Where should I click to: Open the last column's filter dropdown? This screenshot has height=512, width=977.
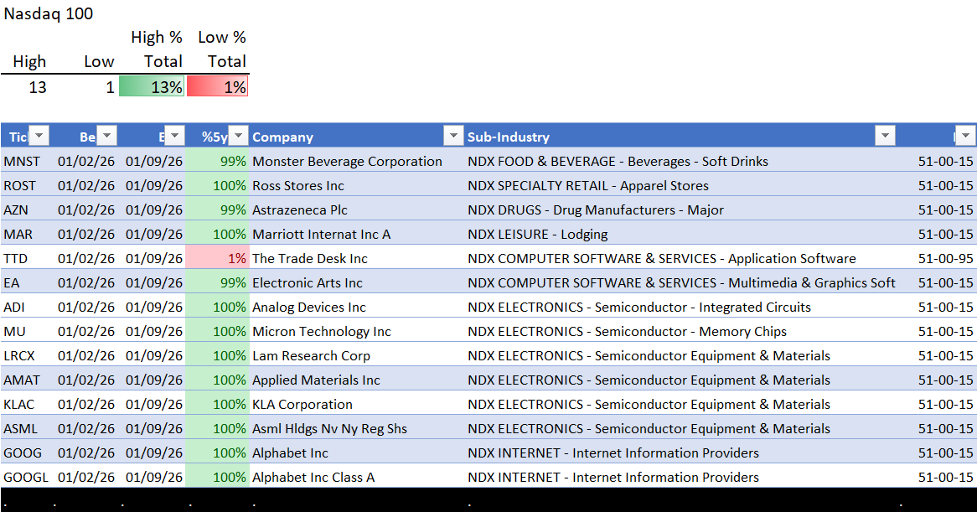click(965, 136)
